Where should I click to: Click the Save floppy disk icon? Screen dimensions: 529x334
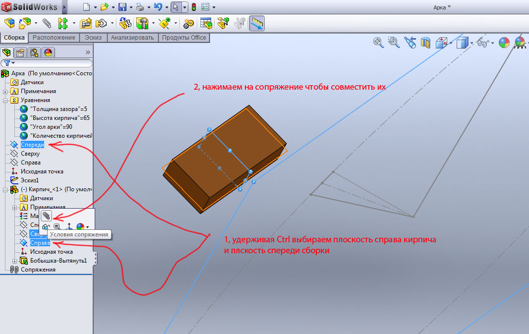122,7
